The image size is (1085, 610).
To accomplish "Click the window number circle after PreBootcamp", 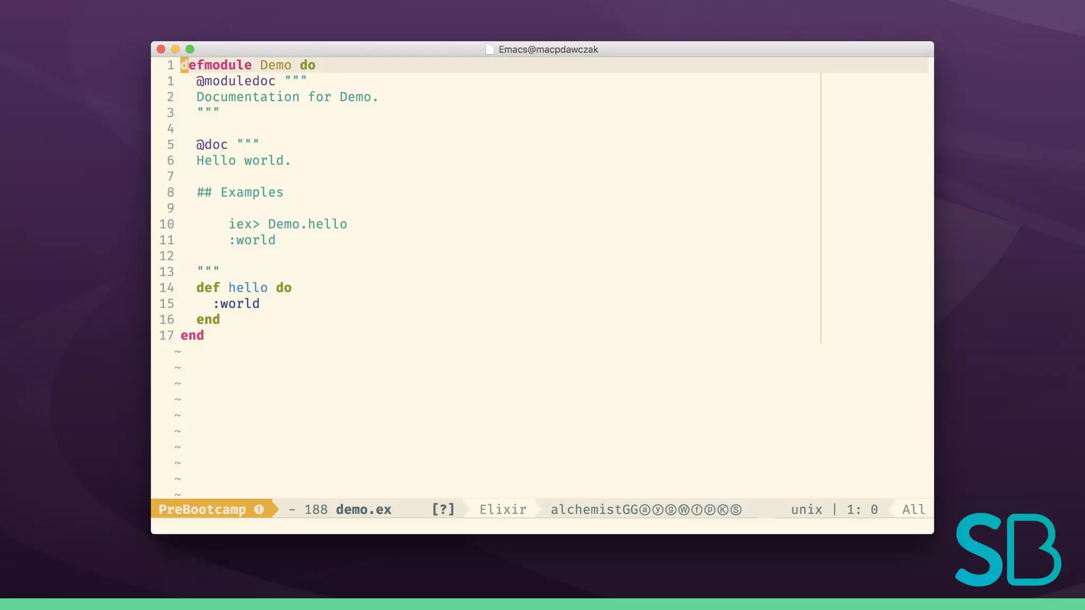I will (259, 509).
